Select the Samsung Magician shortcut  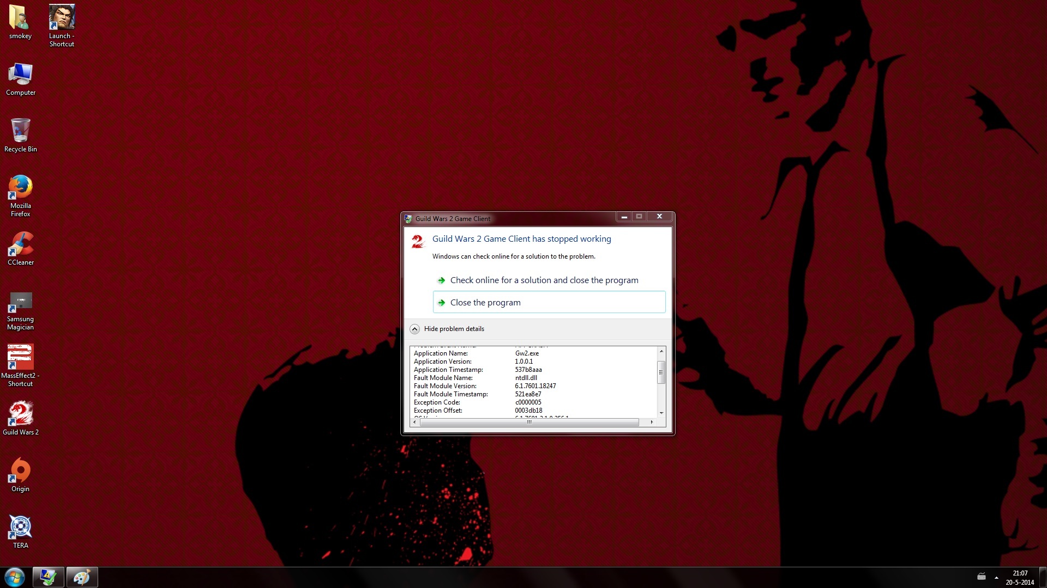point(20,311)
